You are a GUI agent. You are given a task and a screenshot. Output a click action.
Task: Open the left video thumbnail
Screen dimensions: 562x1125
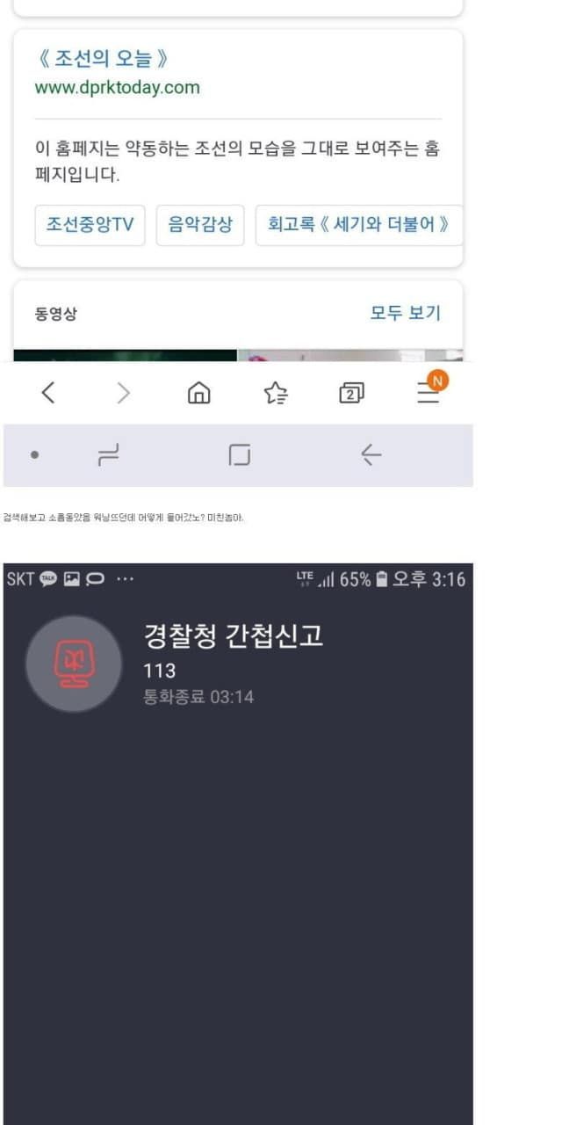[x=125, y=355]
